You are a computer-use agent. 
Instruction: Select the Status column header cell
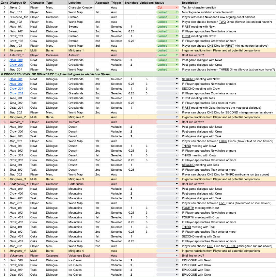[x=167, y=2]
